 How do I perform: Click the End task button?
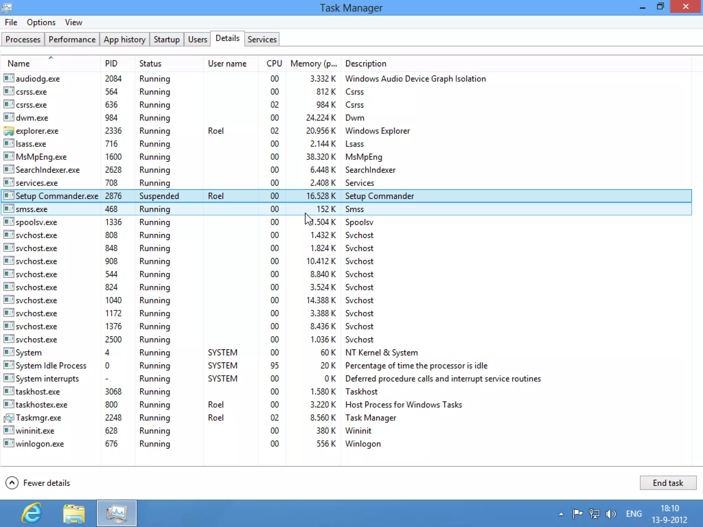click(x=668, y=483)
